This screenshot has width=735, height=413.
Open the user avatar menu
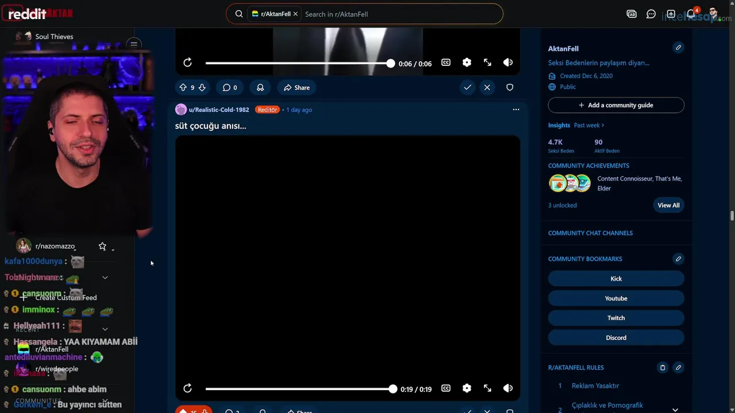[713, 14]
